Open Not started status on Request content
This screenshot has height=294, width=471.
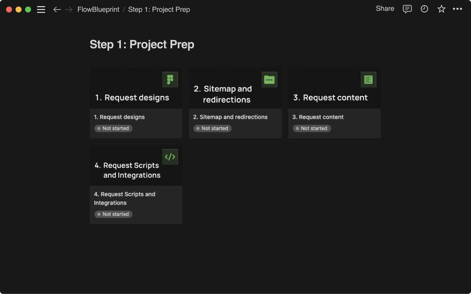[x=312, y=128]
